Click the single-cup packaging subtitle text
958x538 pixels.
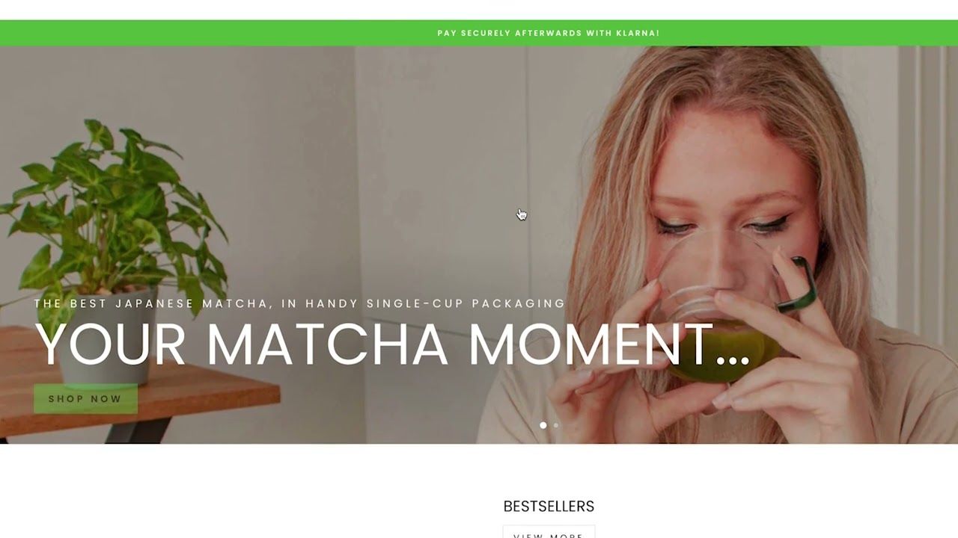299,303
